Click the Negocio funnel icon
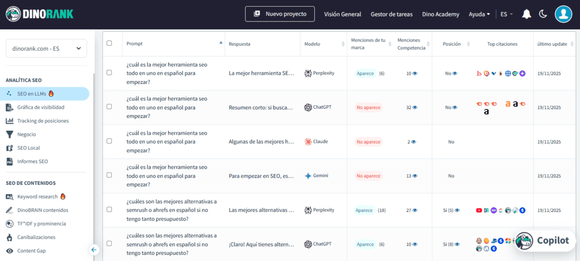This screenshot has width=580, height=261. [x=10, y=134]
